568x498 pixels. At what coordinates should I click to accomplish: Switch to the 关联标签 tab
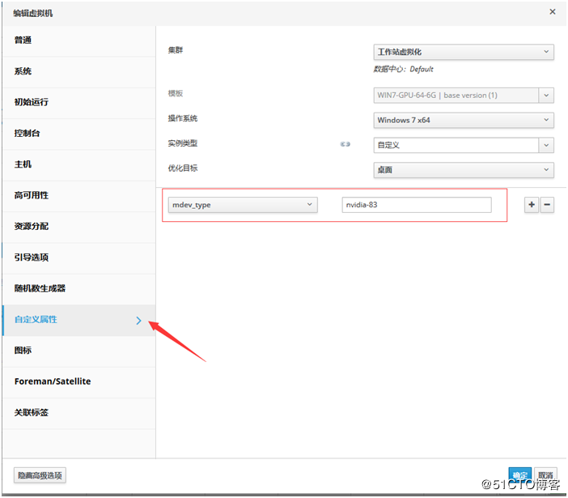[79, 413]
